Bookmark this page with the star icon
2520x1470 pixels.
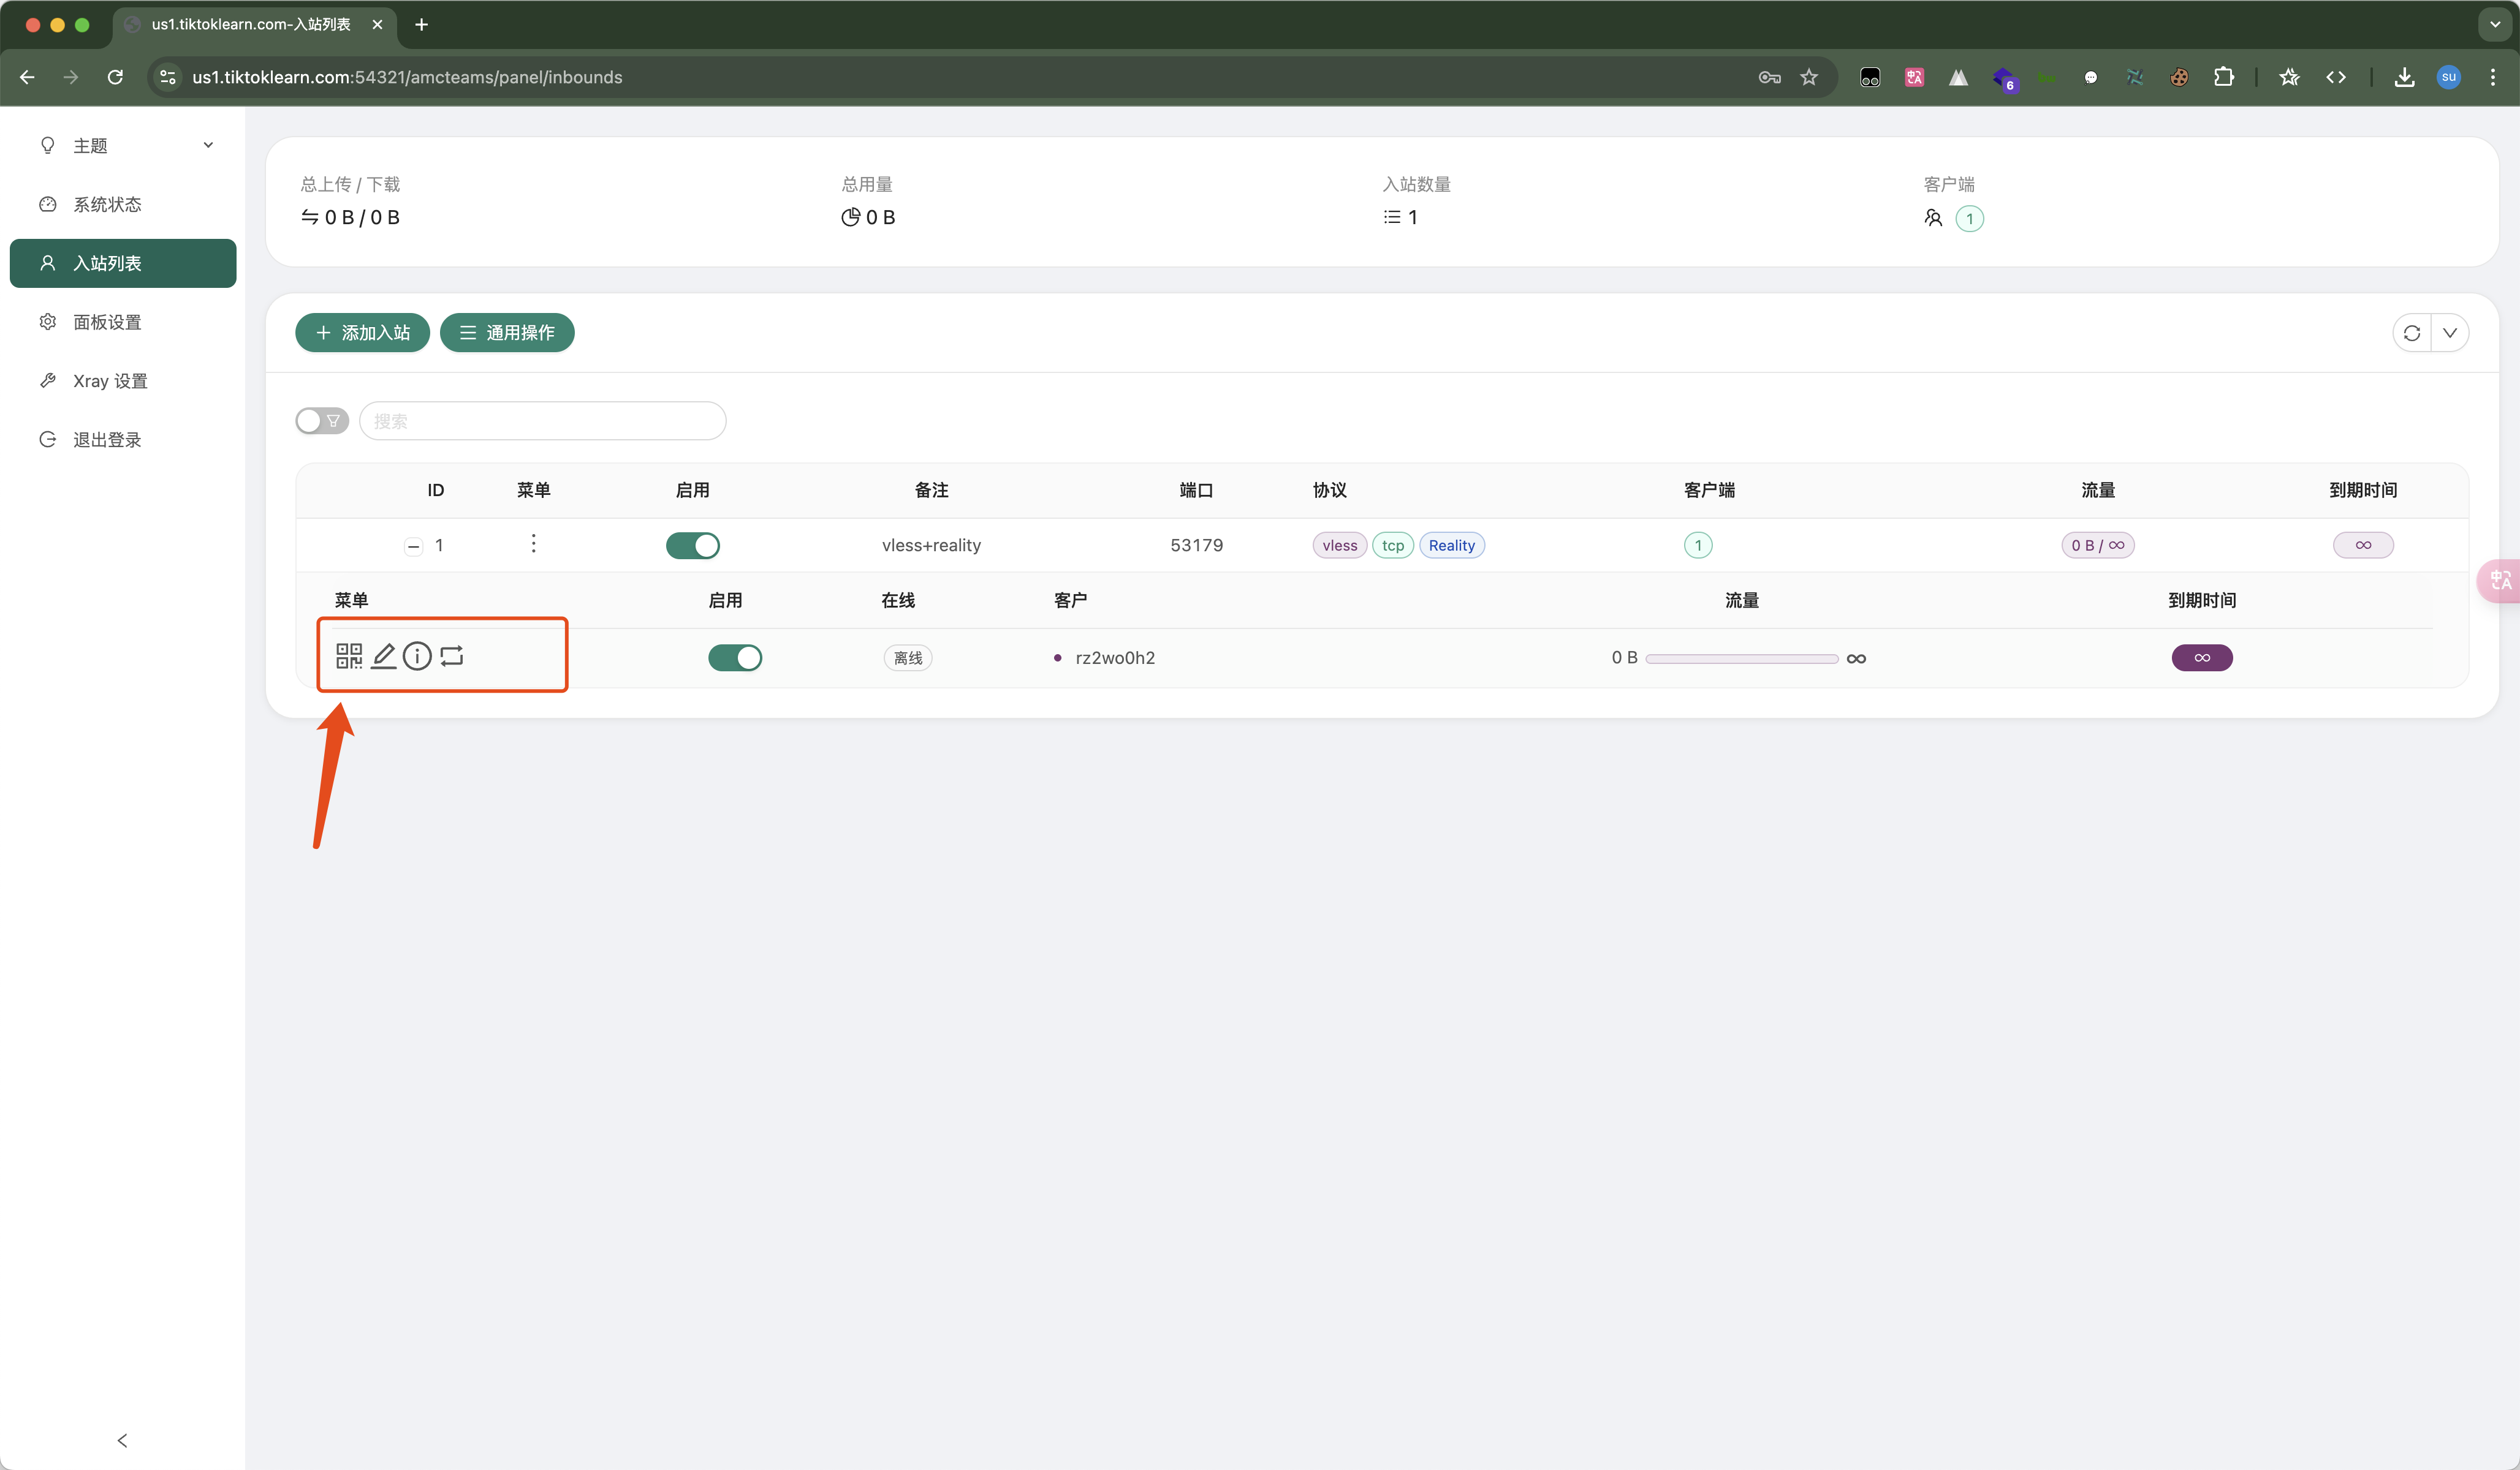click(x=1808, y=77)
